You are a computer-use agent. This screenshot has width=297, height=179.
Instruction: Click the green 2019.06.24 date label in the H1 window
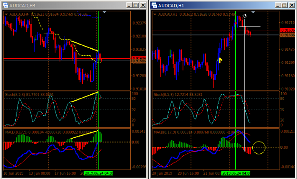[236, 173]
